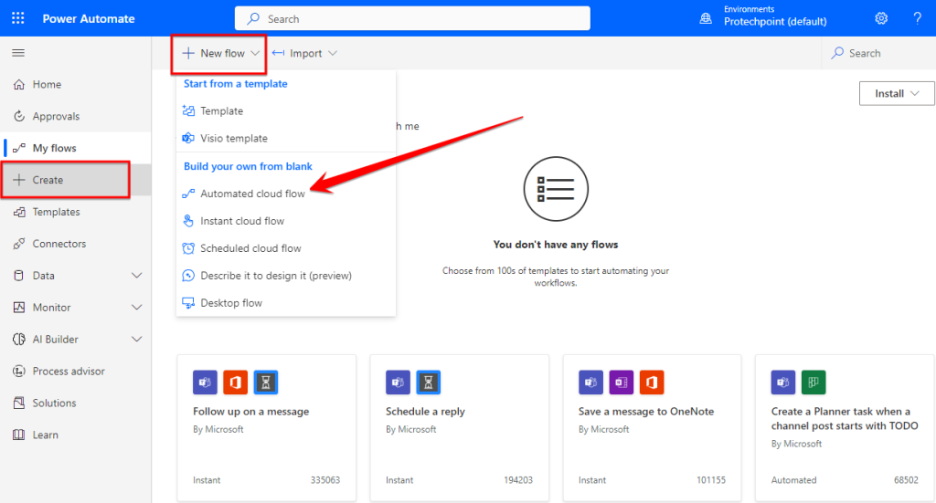Click the OneNote icon on Save a message card

pyautogui.click(x=621, y=382)
